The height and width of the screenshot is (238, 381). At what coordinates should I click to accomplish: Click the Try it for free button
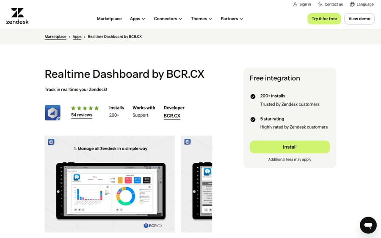tap(324, 19)
